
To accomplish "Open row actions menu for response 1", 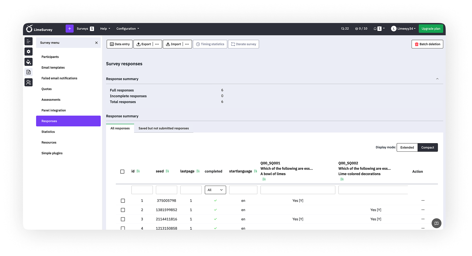I will click(423, 200).
